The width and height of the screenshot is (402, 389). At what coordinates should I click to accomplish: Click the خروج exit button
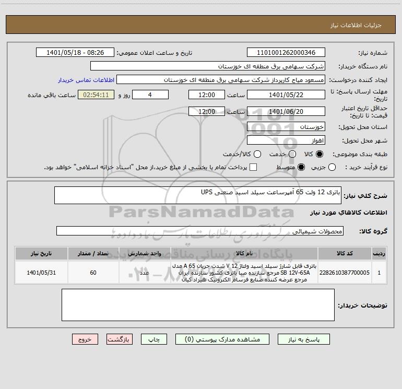click(85, 339)
